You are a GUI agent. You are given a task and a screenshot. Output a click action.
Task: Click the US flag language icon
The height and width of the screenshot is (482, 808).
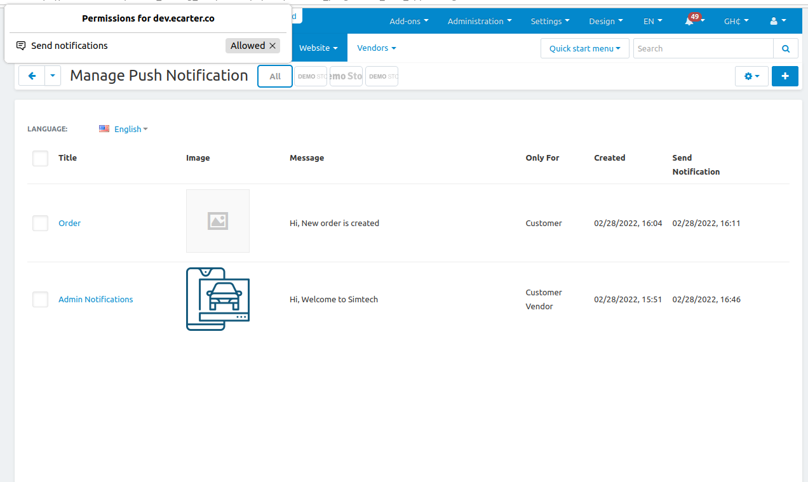104,129
